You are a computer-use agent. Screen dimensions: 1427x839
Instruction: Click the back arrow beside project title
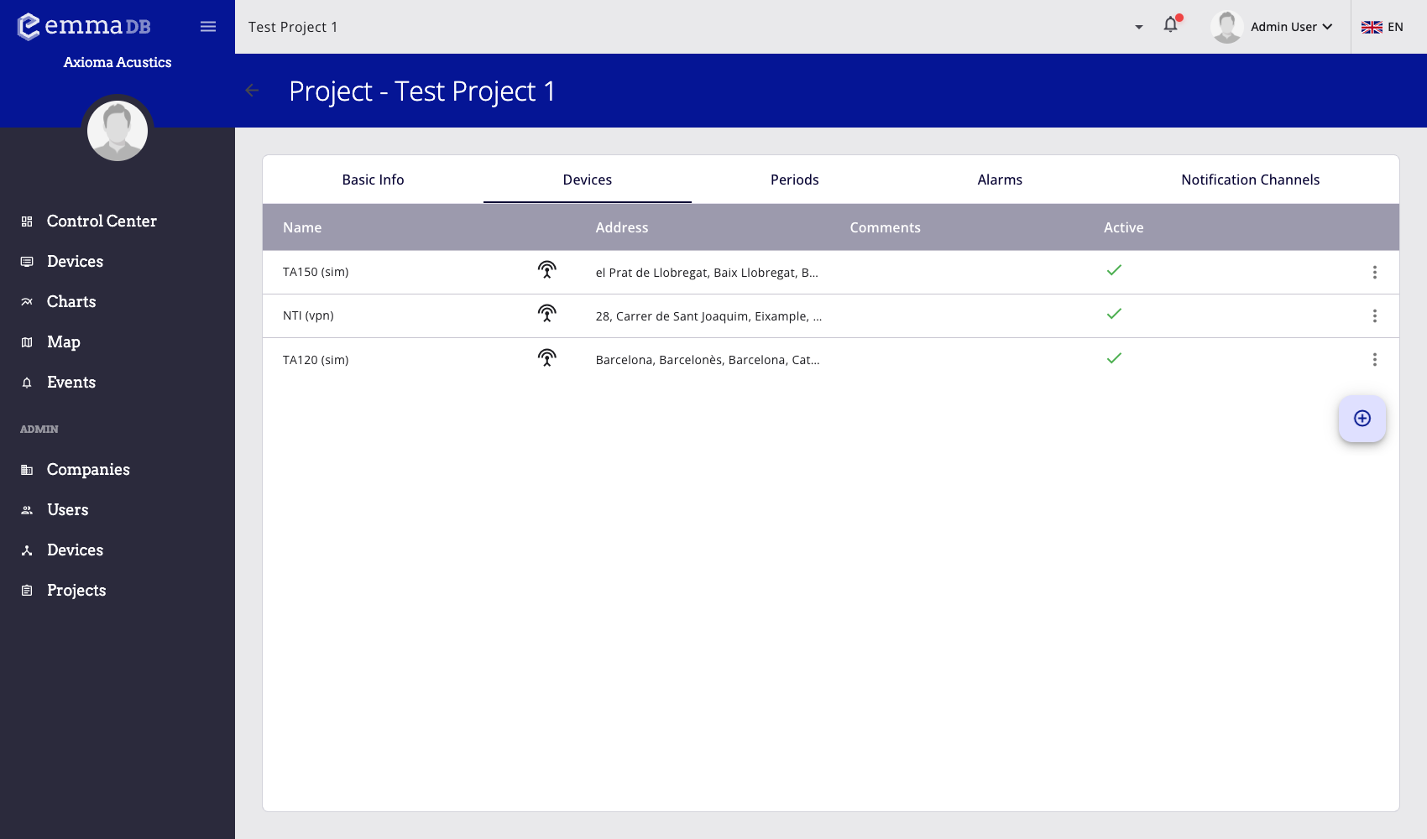coord(252,91)
